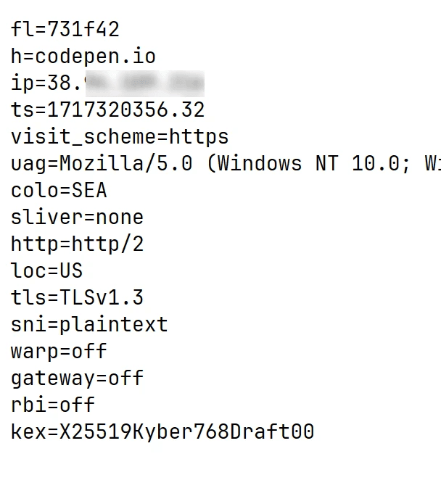Click the loc=US line

click(x=47, y=271)
